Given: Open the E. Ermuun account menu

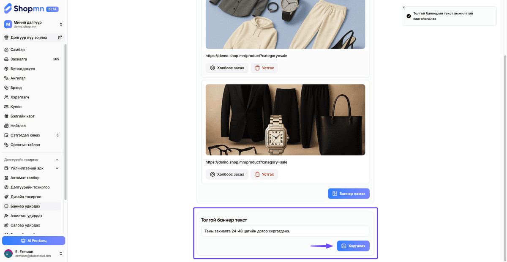Looking at the screenshot, I should (33, 254).
